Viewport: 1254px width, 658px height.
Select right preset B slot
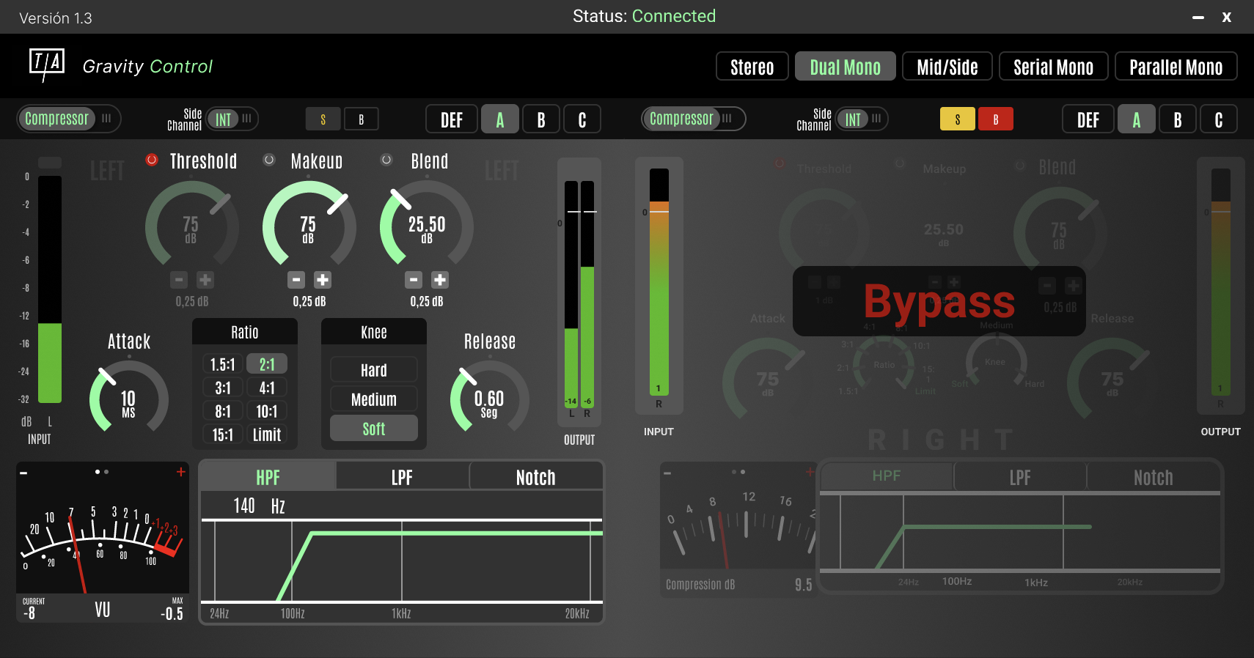click(1178, 119)
